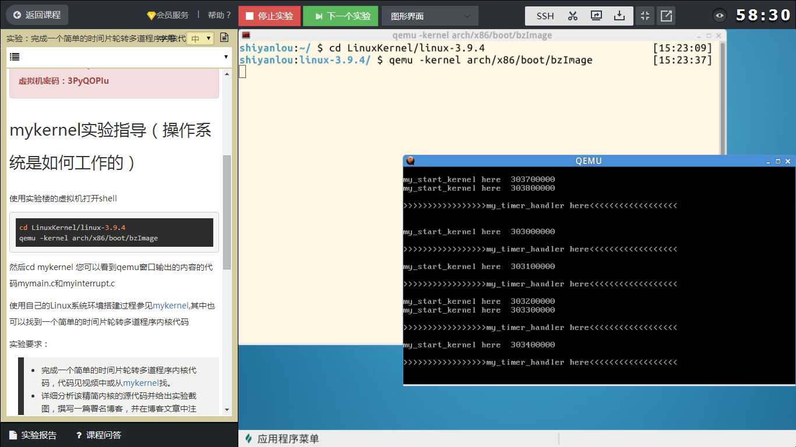Stop the experiment with 停止实验
This screenshot has width=796, height=447.
coord(269,16)
